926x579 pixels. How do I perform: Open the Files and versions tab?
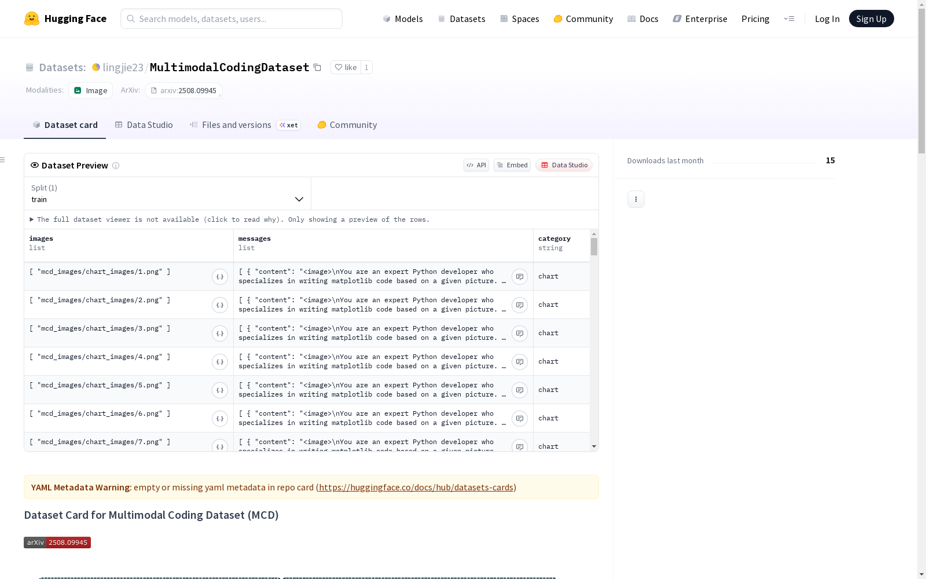[245, 125]
